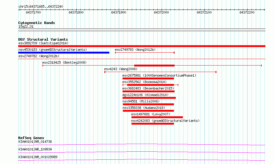Screen dimensions: 274x164
Task: Click ruler position 64371900
Action: [119, 12]
